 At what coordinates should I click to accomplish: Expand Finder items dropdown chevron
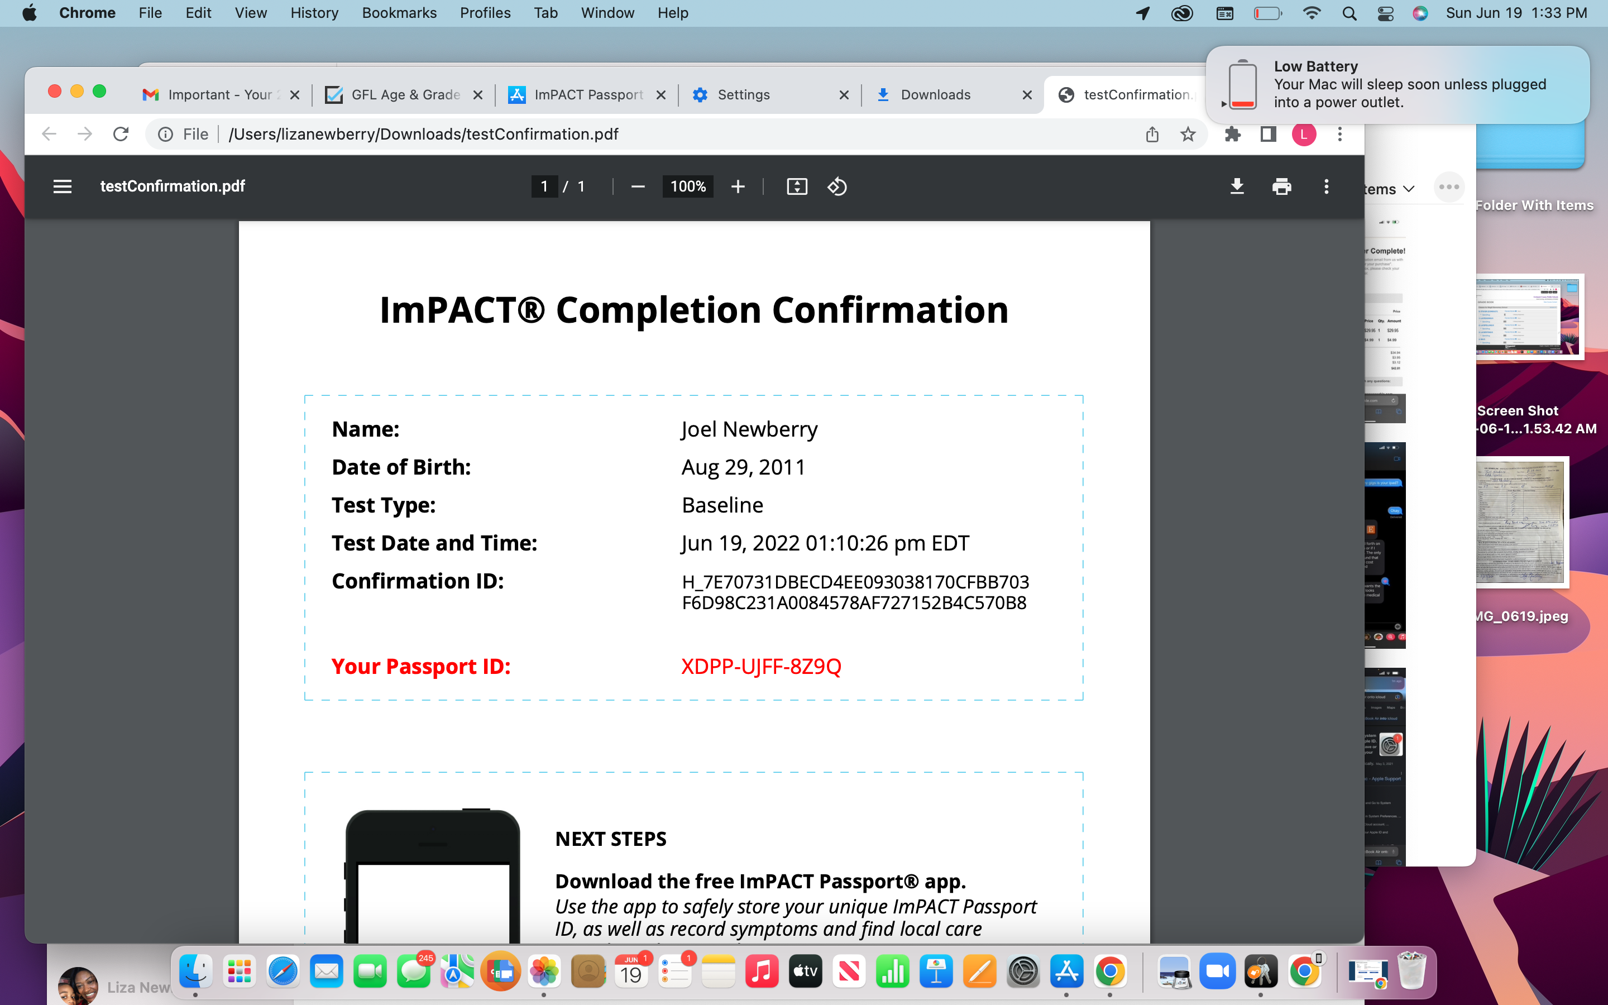click(1408, 189)
